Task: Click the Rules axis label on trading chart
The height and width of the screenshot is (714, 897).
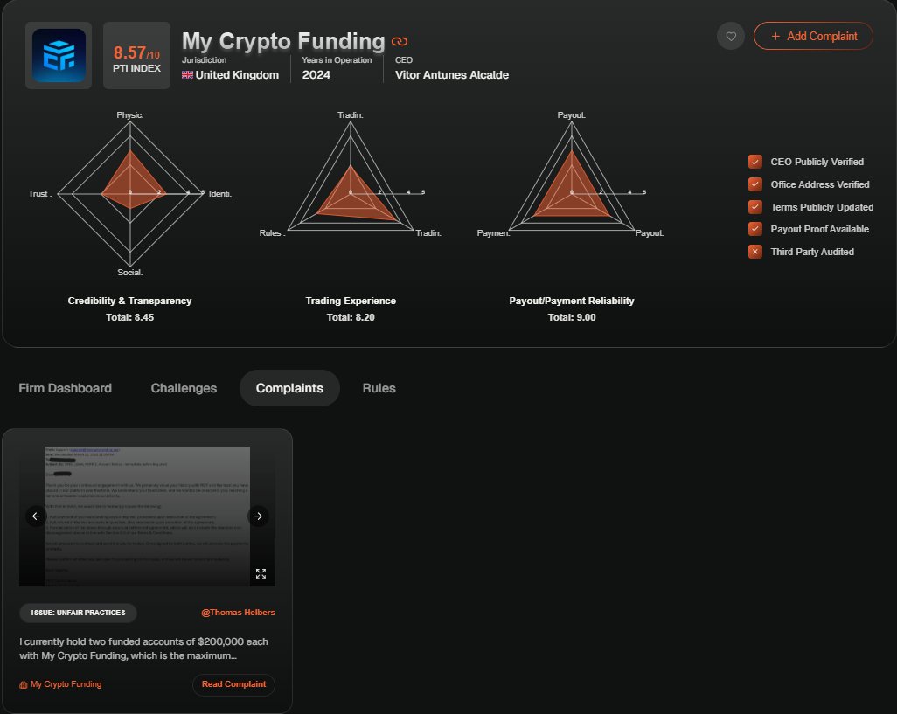Action: (272, 232)
